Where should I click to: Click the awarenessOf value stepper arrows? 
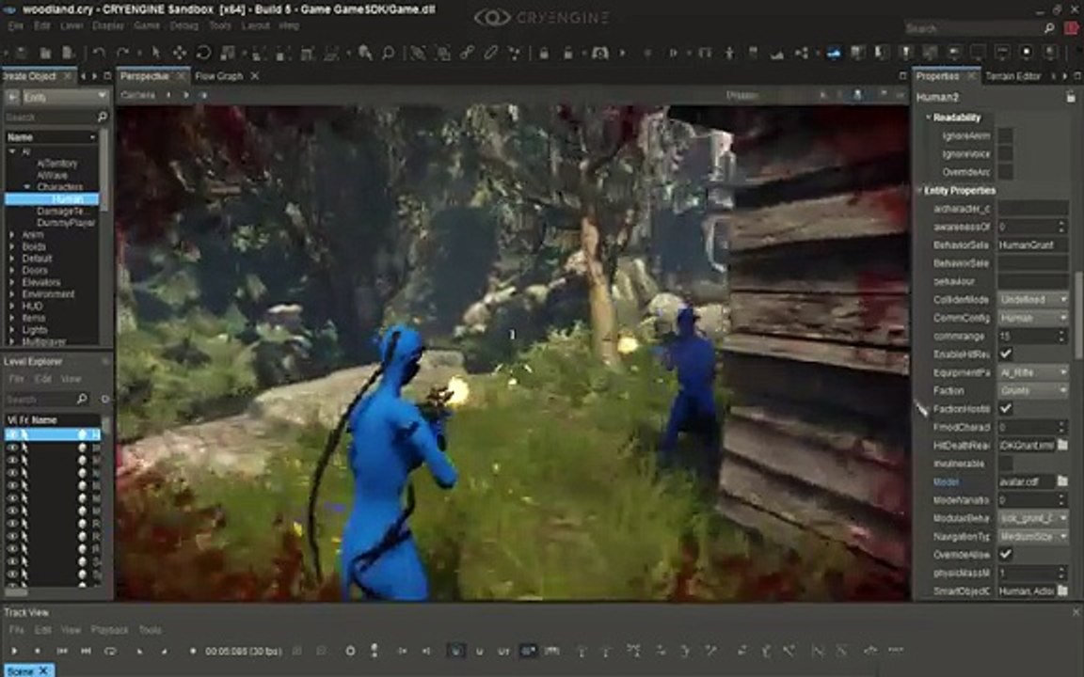pos(1061,227)
